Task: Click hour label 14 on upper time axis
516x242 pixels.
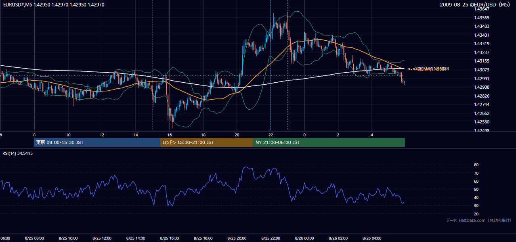Action: click(x=136, y=135)
